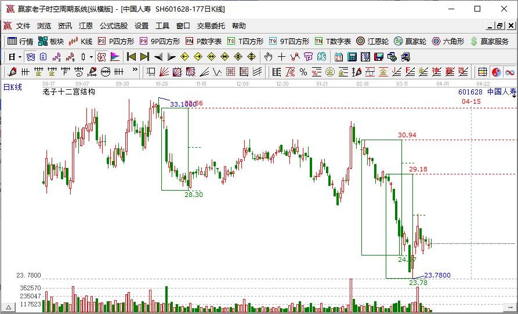
Task: Switch to the K线 candlestick chart
Action: click(x=80, y=41)
